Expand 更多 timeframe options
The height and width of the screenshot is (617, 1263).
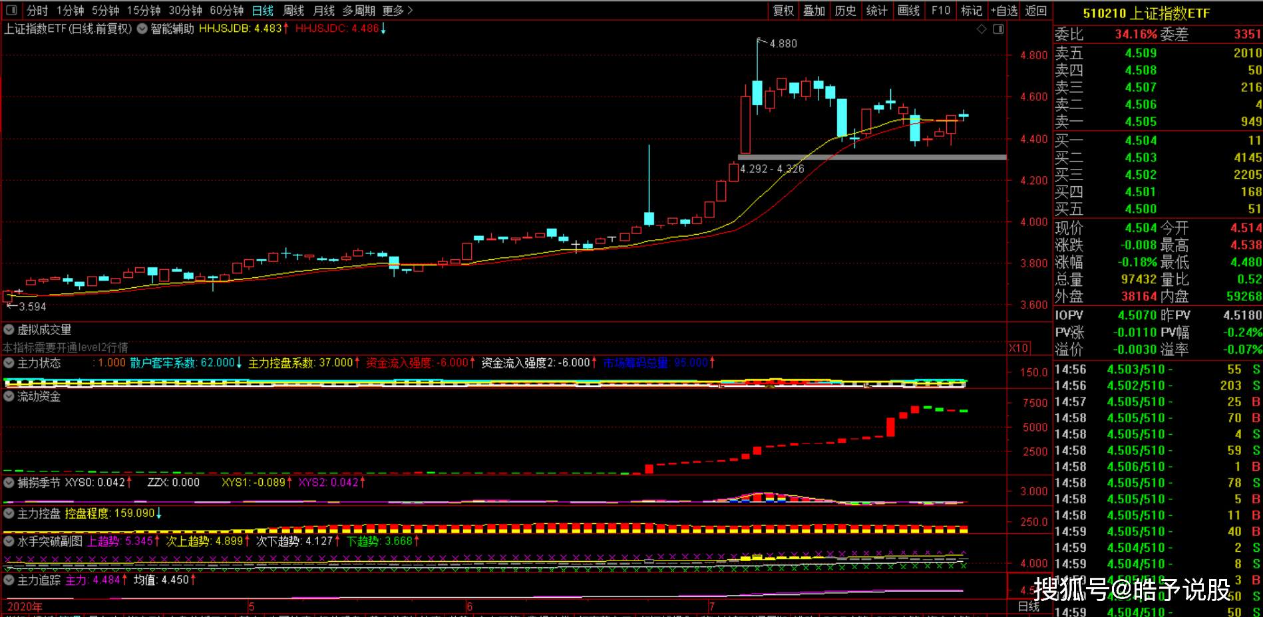397,11
